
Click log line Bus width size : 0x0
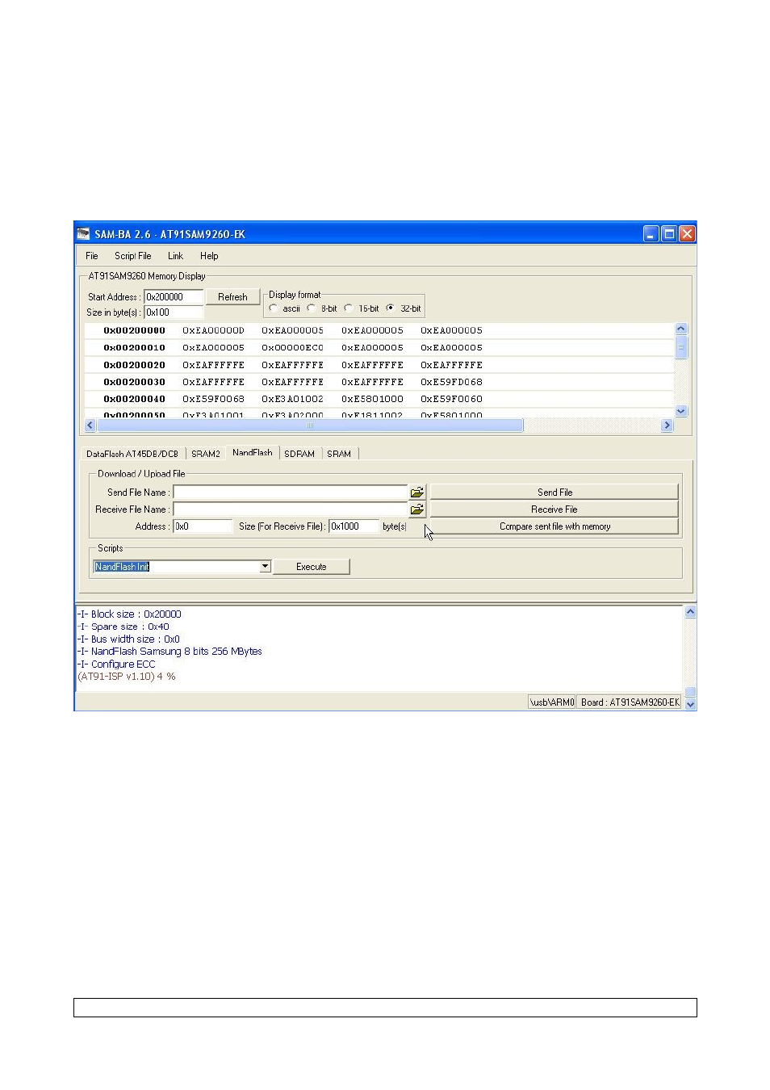tap(128, 639)
